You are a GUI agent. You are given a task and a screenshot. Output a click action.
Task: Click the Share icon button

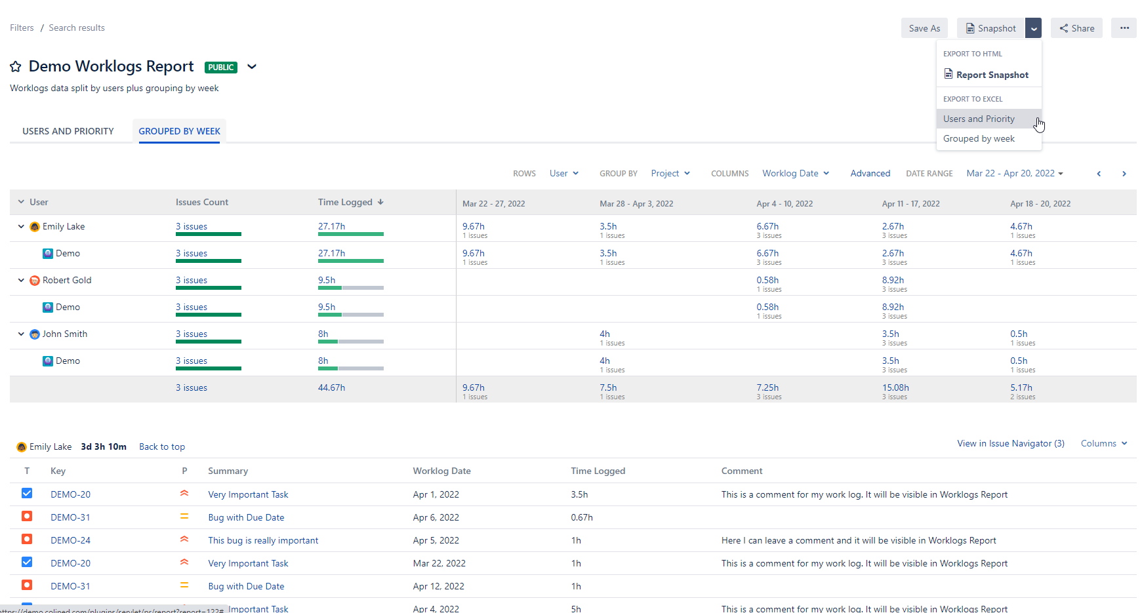[1064, 28]
